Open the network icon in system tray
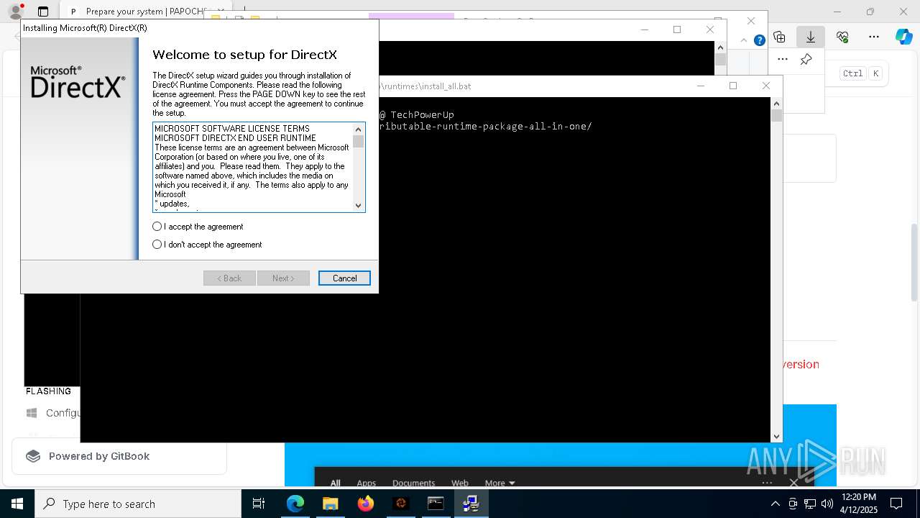The image size is (920, 518). 810,504
